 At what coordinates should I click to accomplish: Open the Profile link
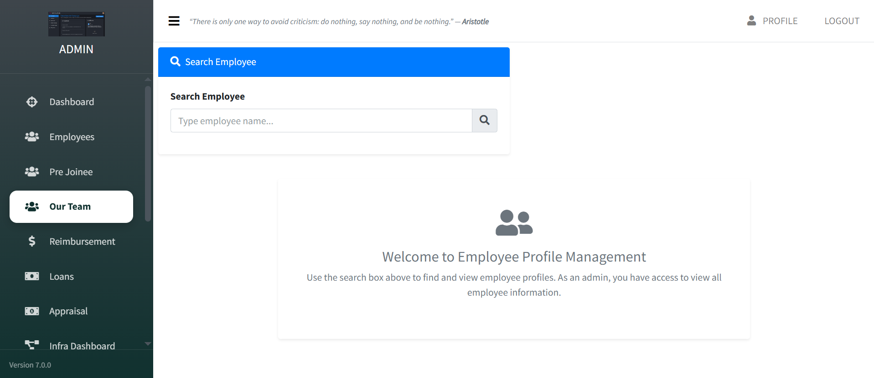coord(780,21)
